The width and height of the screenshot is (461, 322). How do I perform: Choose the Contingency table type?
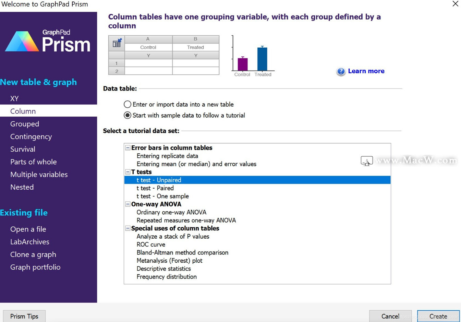coord(31,136)
